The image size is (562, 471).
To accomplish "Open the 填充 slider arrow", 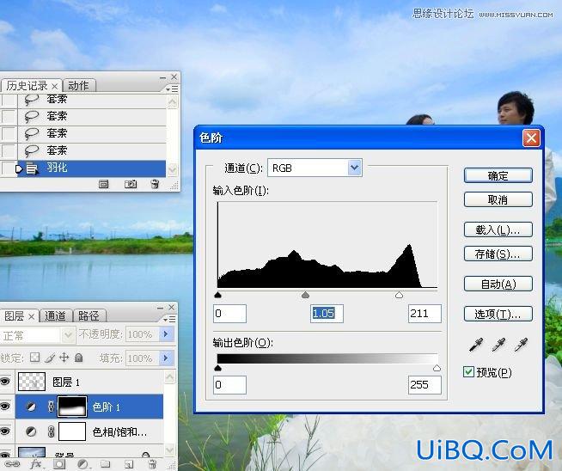I will 166,358.
